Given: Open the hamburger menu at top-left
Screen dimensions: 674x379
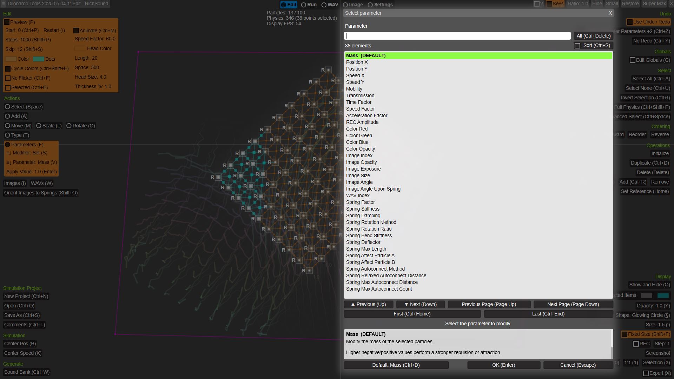Looking at the screenshot, I should coord(3,4).
